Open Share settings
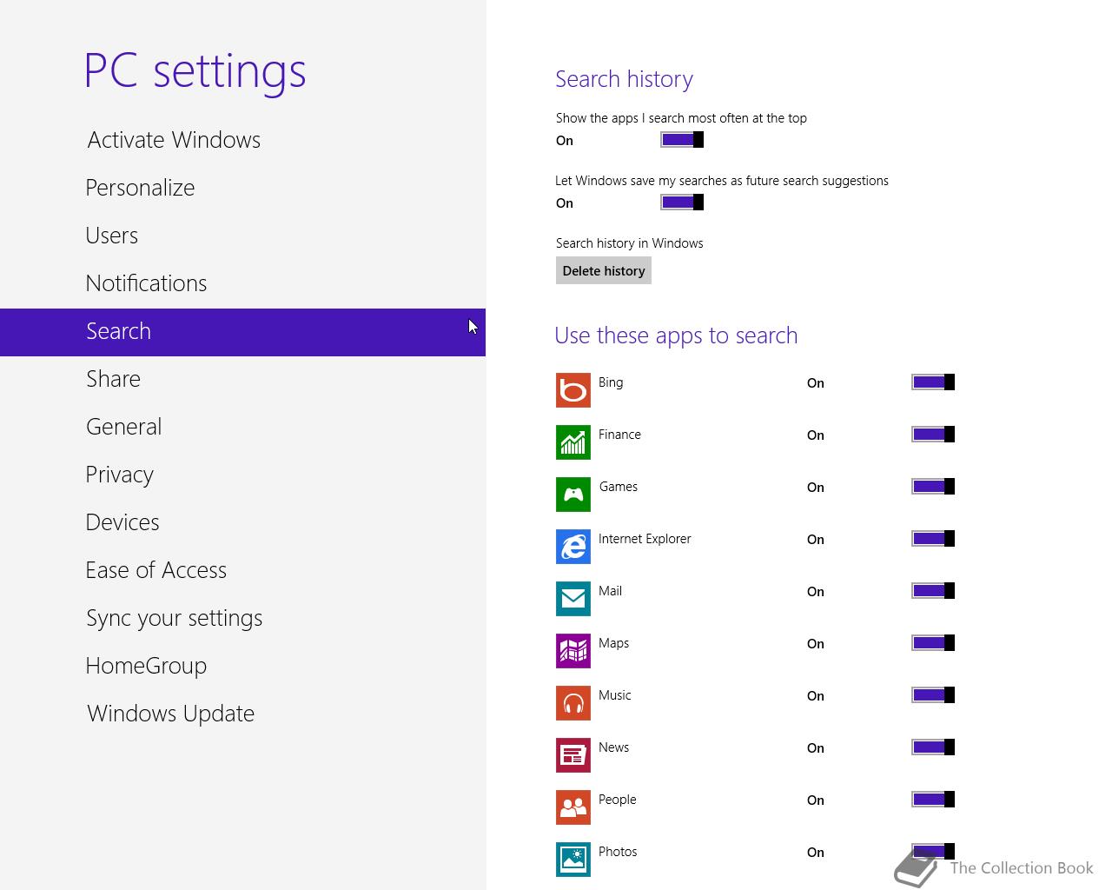The width and height of the screenshot is (1112, 890). pyautogui.click(x=242, y=379)
